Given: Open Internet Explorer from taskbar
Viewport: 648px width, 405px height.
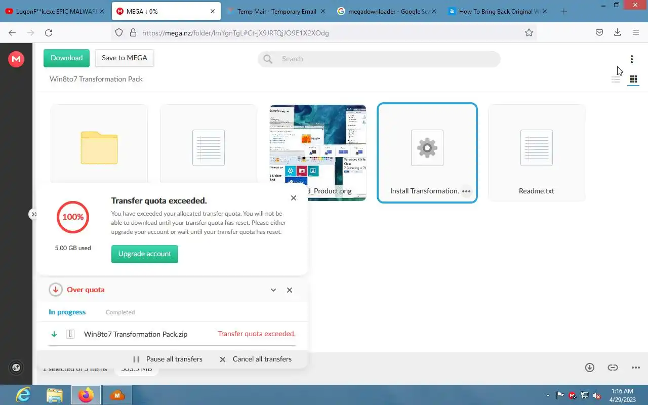Looking at the screenshot, I should coord(23,395).
